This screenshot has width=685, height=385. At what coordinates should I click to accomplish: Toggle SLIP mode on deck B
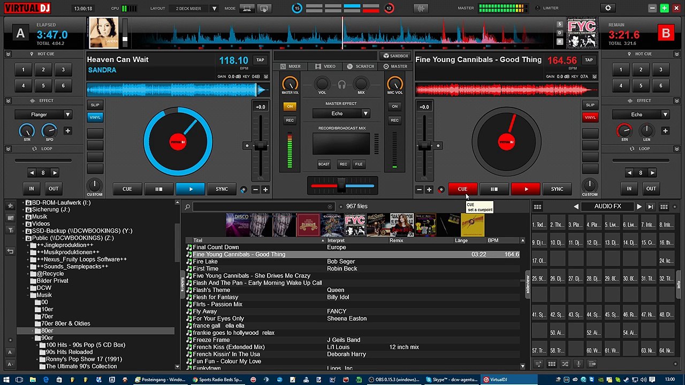click(x=590, y=105)
